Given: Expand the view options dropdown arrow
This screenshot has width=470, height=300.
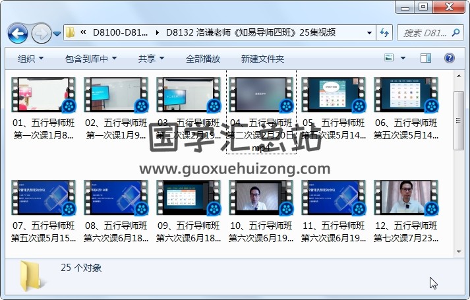Looking at the screenshot, I should click(403, 59).
